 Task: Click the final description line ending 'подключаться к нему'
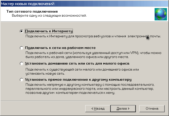(70, 93)
